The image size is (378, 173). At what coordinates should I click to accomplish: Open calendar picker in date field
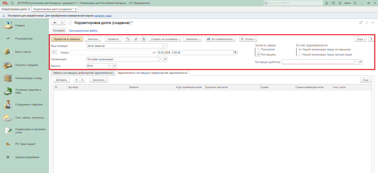click(236, 52)
